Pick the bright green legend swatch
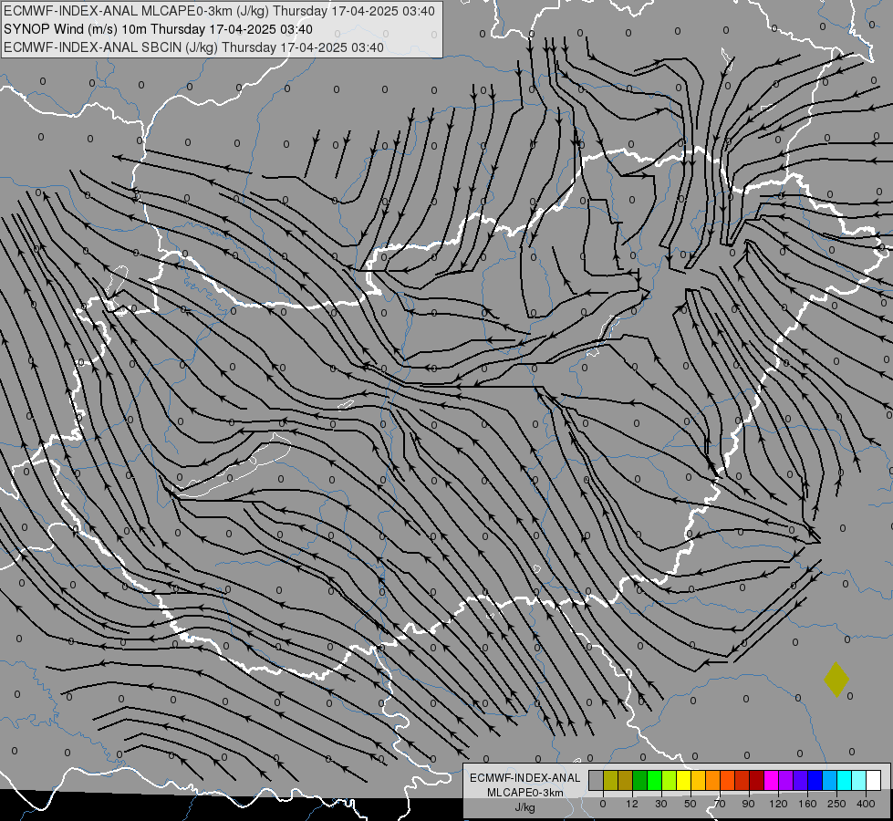This screenshot has width=893, height=821. coord(654,780)
